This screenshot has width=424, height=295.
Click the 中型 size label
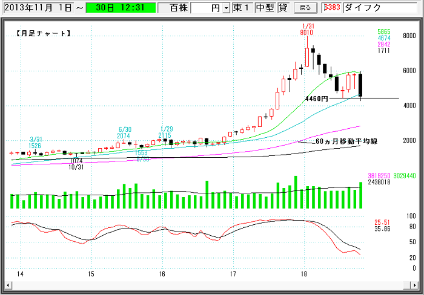click(265, 8)
